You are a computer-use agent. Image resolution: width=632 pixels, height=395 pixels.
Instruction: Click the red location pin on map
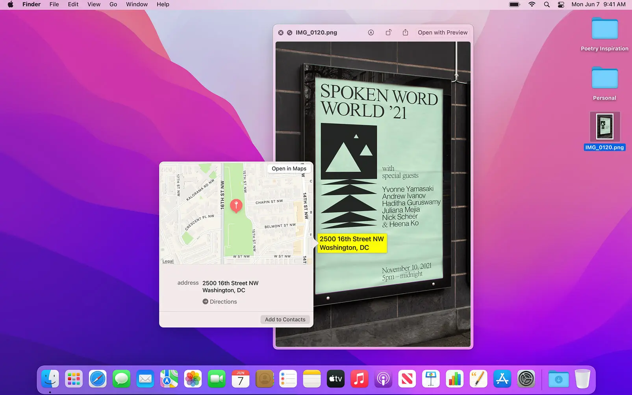[236, 206]
